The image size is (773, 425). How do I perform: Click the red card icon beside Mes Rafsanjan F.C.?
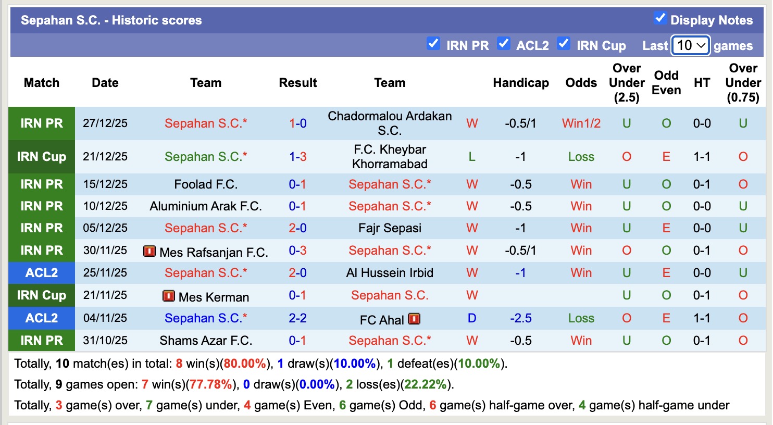point(150,251)
